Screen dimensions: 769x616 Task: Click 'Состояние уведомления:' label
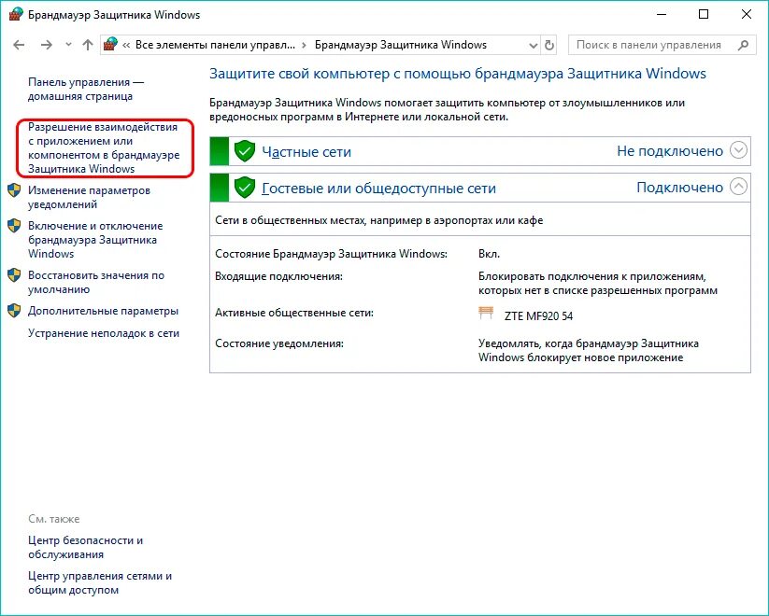point(279,343)
